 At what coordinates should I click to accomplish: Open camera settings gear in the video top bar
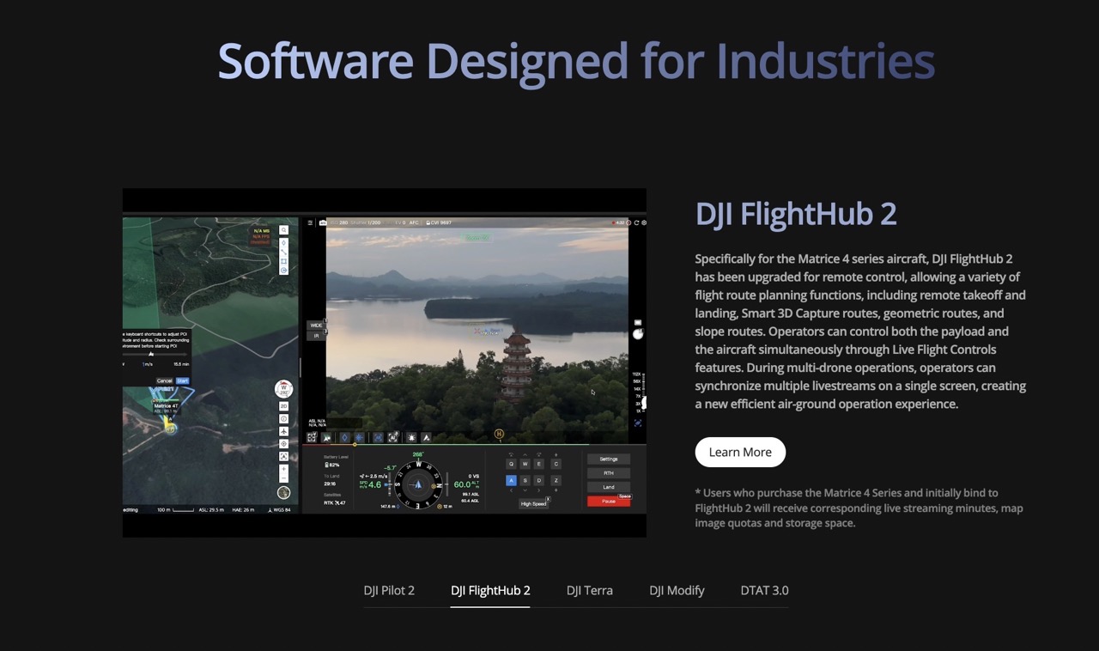pos(644,222)
